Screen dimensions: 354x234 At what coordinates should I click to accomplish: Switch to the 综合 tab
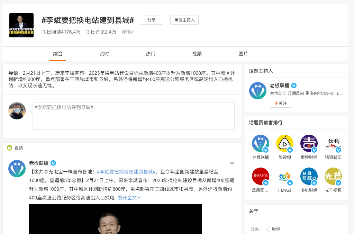[x=58, y=54]
